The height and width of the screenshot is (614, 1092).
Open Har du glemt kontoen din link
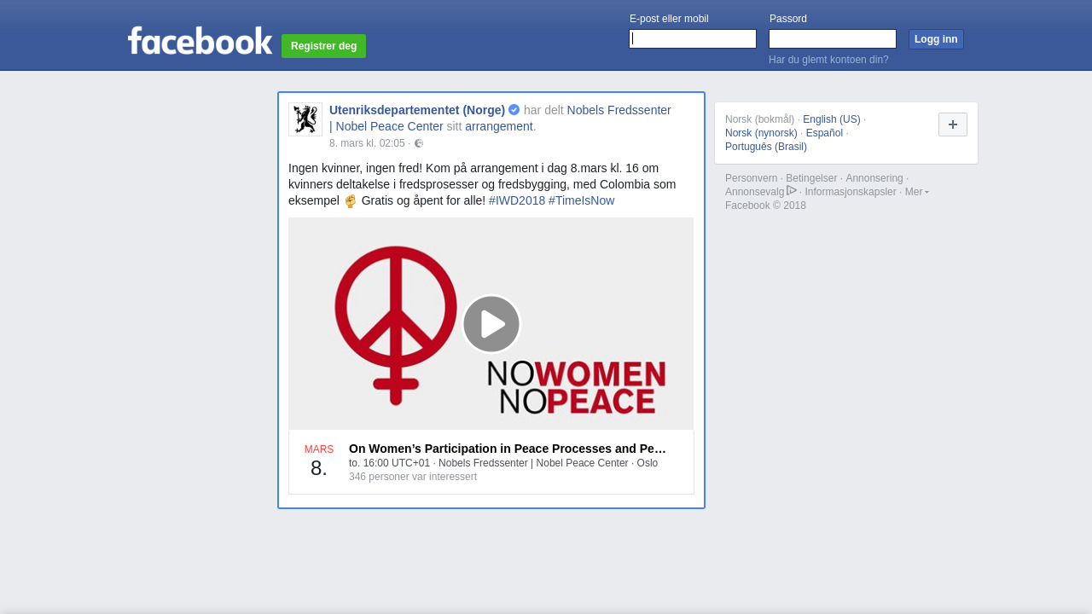(x=828, y=60)
